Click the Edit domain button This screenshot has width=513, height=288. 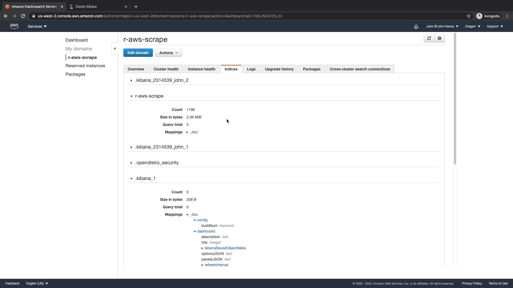[138, 53]
